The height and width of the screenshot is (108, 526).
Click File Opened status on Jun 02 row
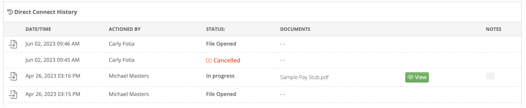pos(221,44)
